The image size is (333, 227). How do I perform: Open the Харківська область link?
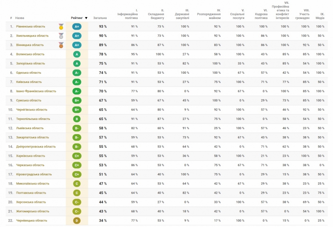[30, 156]
